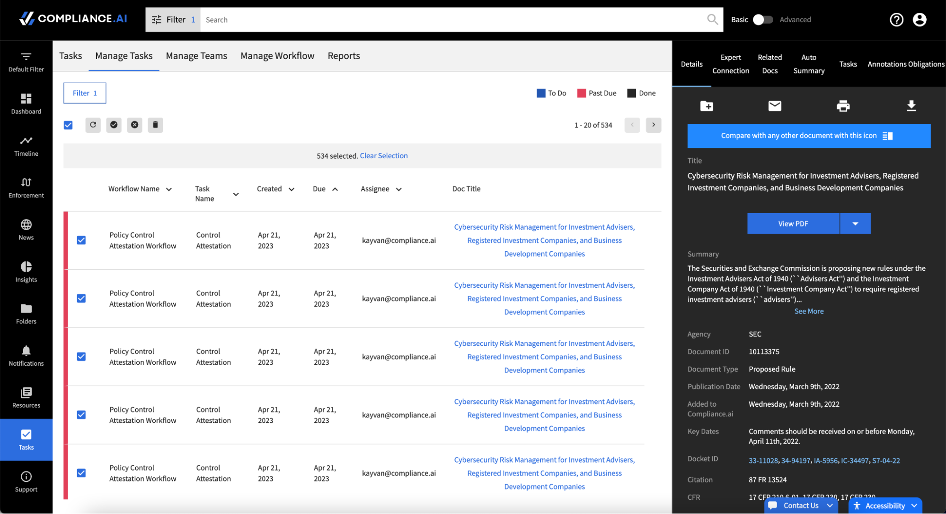
Task: Open Support in the sidebar
Action: tap(26, 482)
